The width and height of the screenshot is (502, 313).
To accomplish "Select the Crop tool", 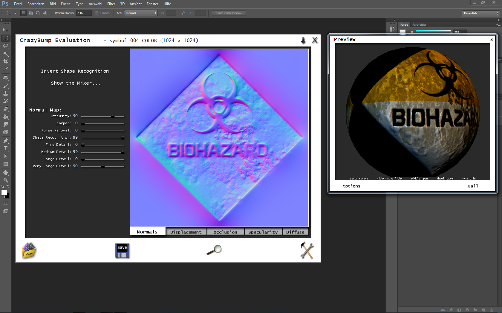I will [6, 61].
